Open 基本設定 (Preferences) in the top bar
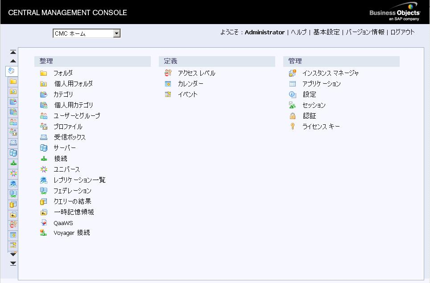 pos(326,32)
